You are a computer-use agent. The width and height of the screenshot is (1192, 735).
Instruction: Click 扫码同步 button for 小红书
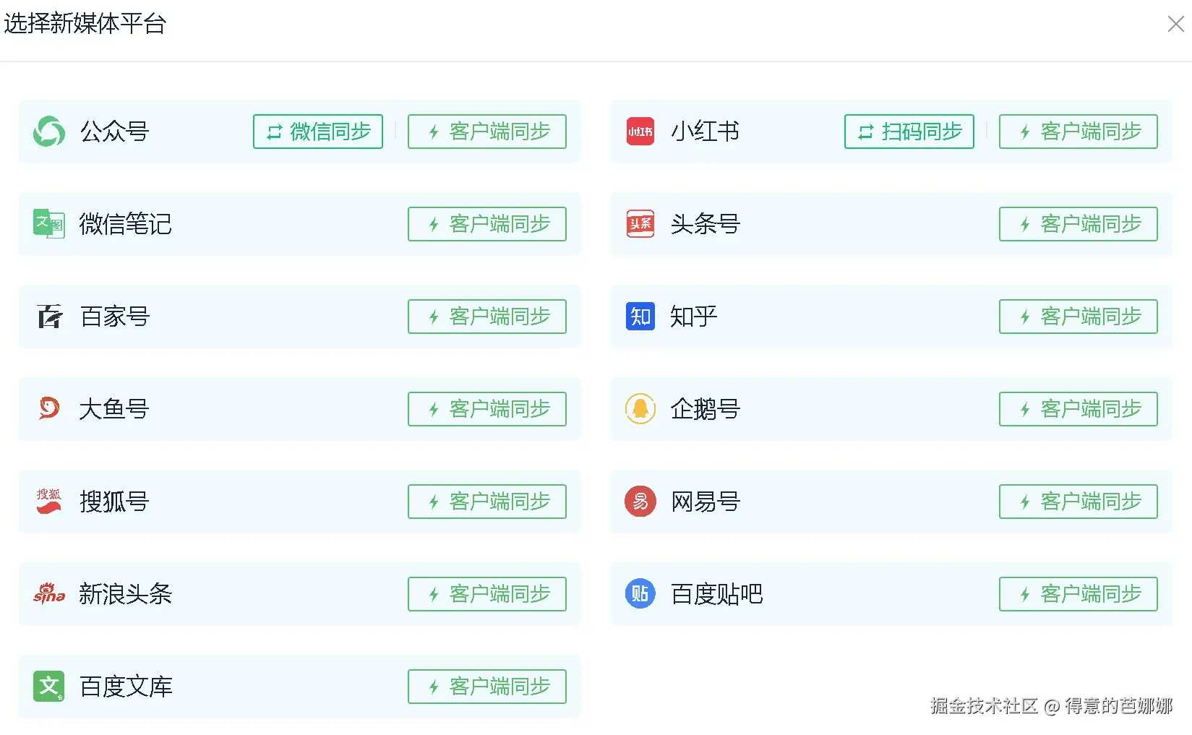pos(909,132)
